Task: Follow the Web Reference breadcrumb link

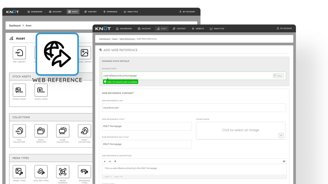Action: [x=127, y=39]
